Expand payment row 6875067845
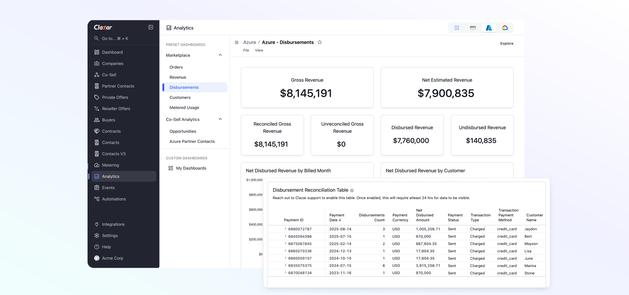629x295 pixels. [x=285, y=244]
